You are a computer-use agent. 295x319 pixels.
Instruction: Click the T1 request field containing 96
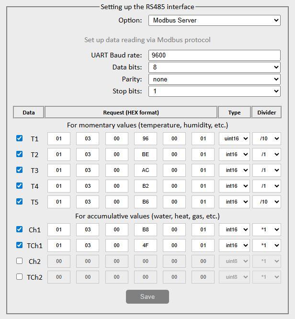coord(146,139)
